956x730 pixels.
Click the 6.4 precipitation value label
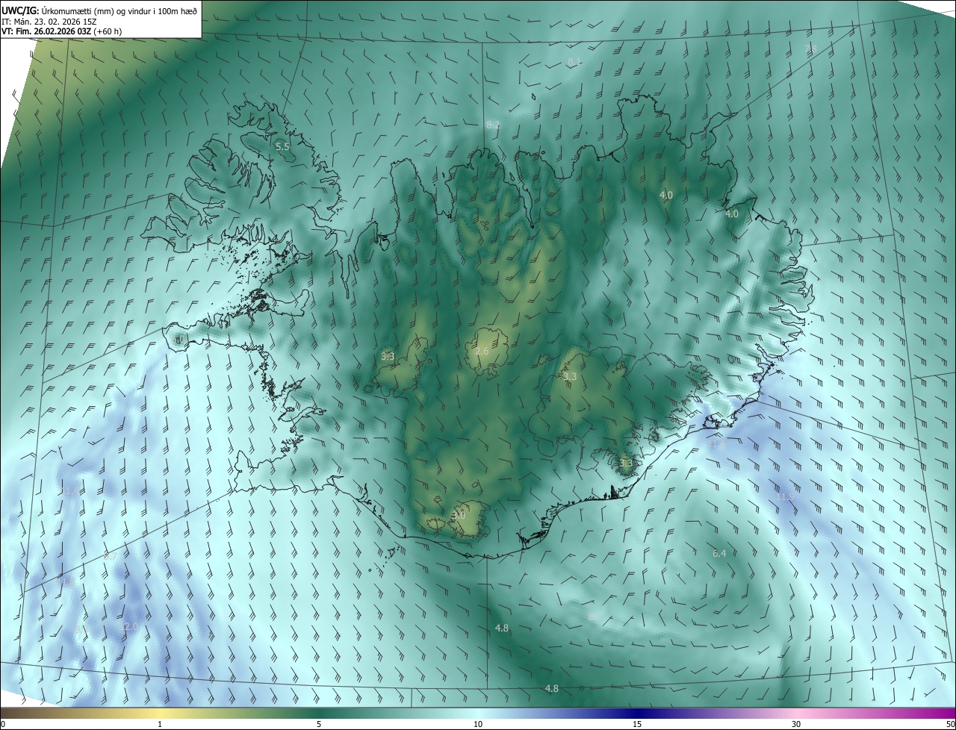point(719,553)
